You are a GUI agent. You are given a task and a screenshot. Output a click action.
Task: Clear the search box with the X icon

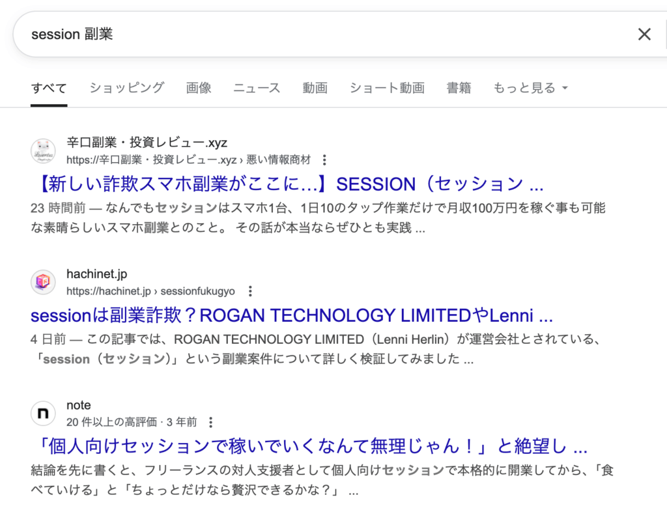coord(644,34)
